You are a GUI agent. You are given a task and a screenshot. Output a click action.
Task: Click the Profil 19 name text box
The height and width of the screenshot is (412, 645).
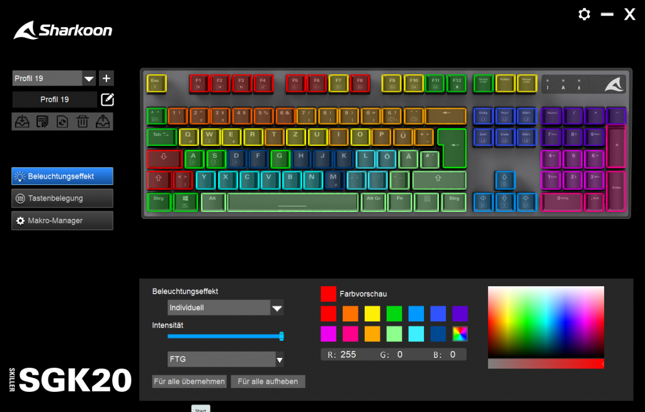(54, 99)
